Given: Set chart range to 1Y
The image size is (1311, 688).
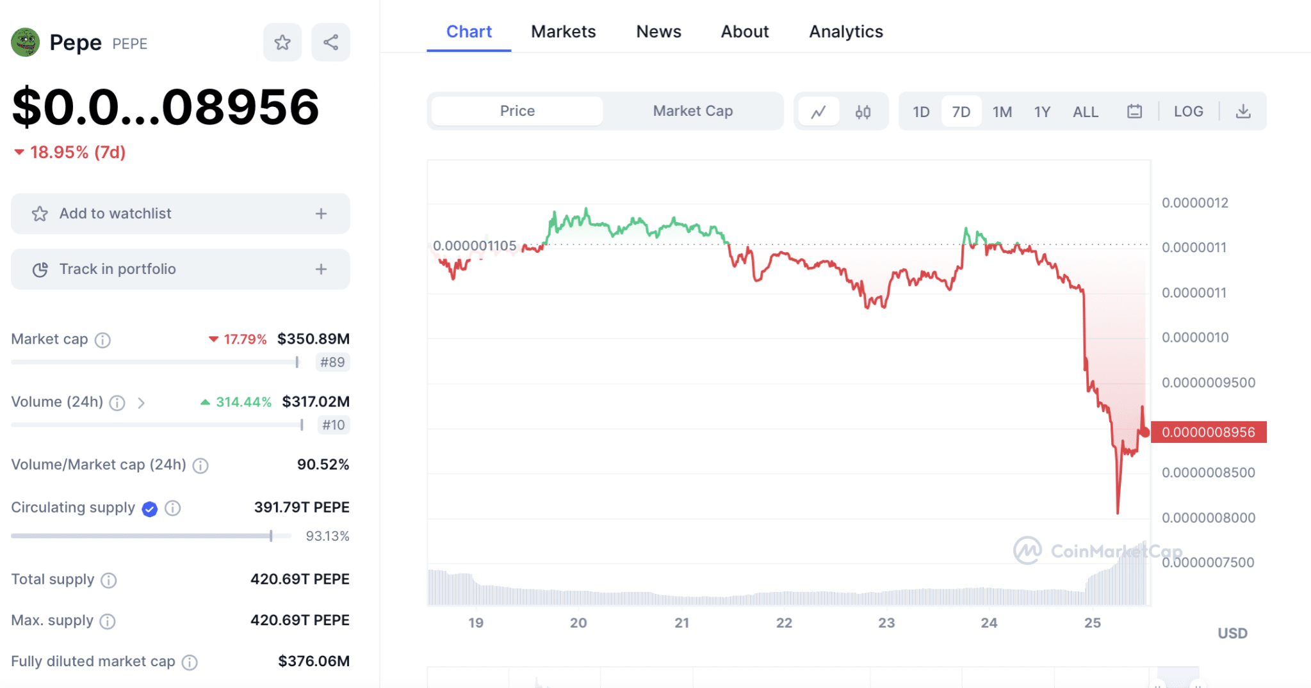Looking at the screenshot, I should click(1042, 112).
